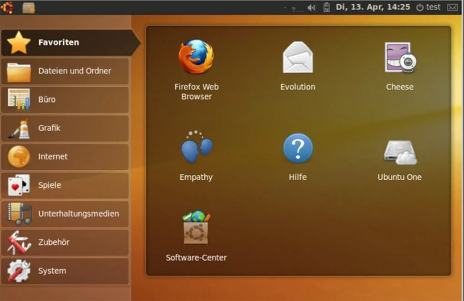
Task: Choose the Internet category
Action: pyautogui.click(x=65, y=157)
